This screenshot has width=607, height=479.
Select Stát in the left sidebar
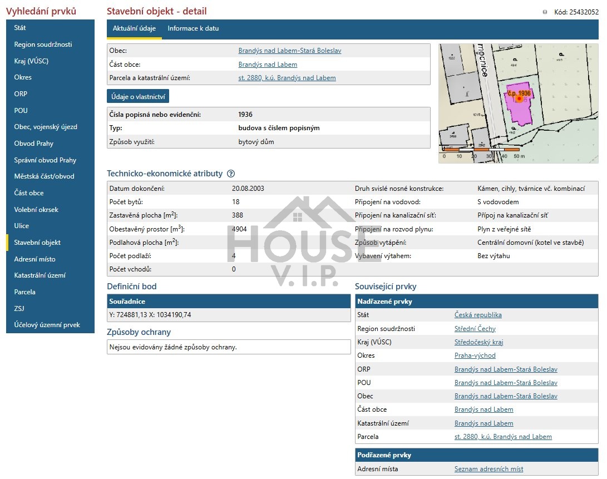(x=20, y=28)
